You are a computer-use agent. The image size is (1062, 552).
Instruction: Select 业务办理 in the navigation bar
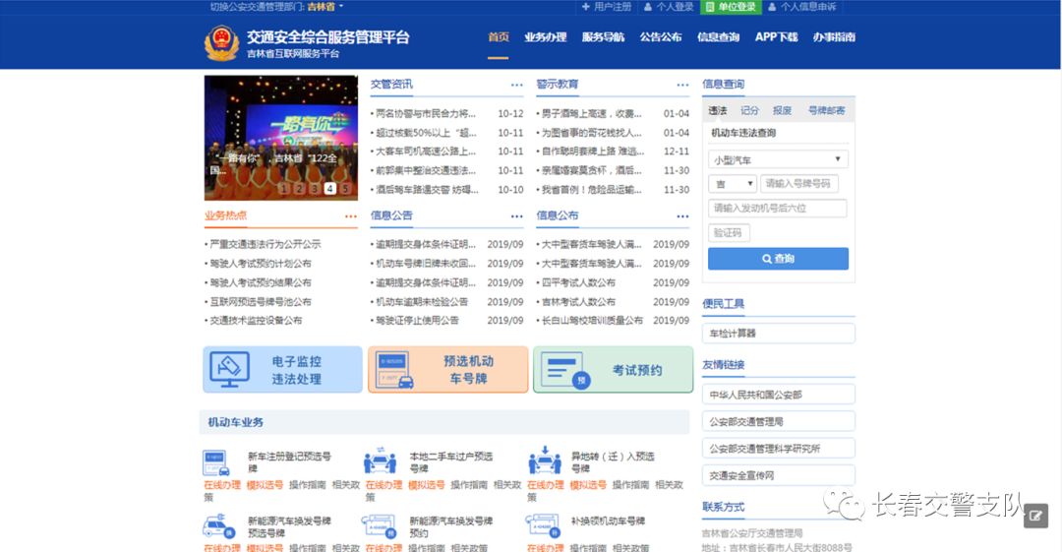[545, 37]
